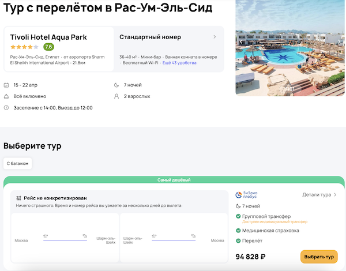Expand the Стандартный номер room details
Screen dimensions: 346x271
click(215, 37)
